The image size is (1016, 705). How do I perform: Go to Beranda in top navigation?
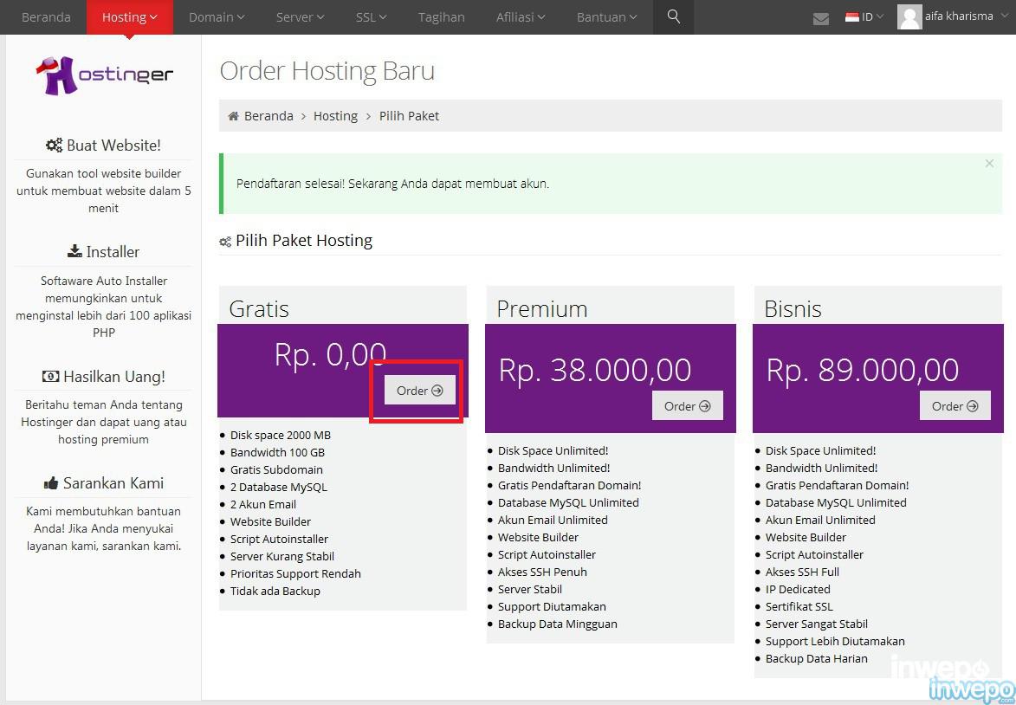46,16
